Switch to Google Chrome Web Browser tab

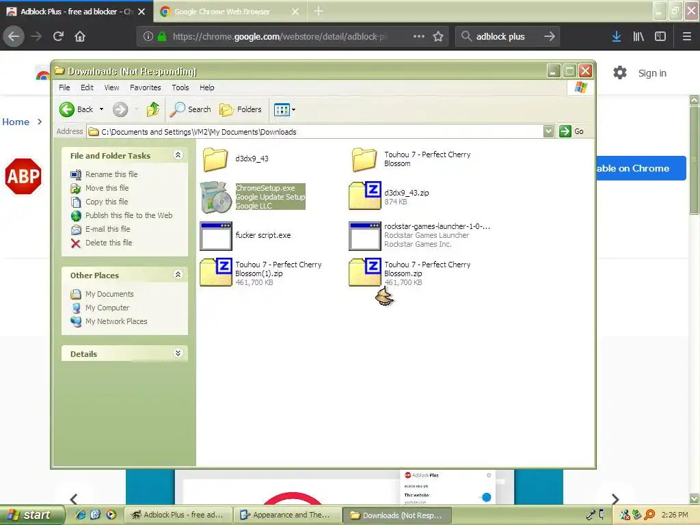(x=230, y=12)
